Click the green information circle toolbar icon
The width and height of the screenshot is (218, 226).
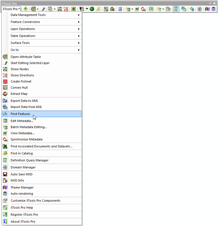click(92, 9)
